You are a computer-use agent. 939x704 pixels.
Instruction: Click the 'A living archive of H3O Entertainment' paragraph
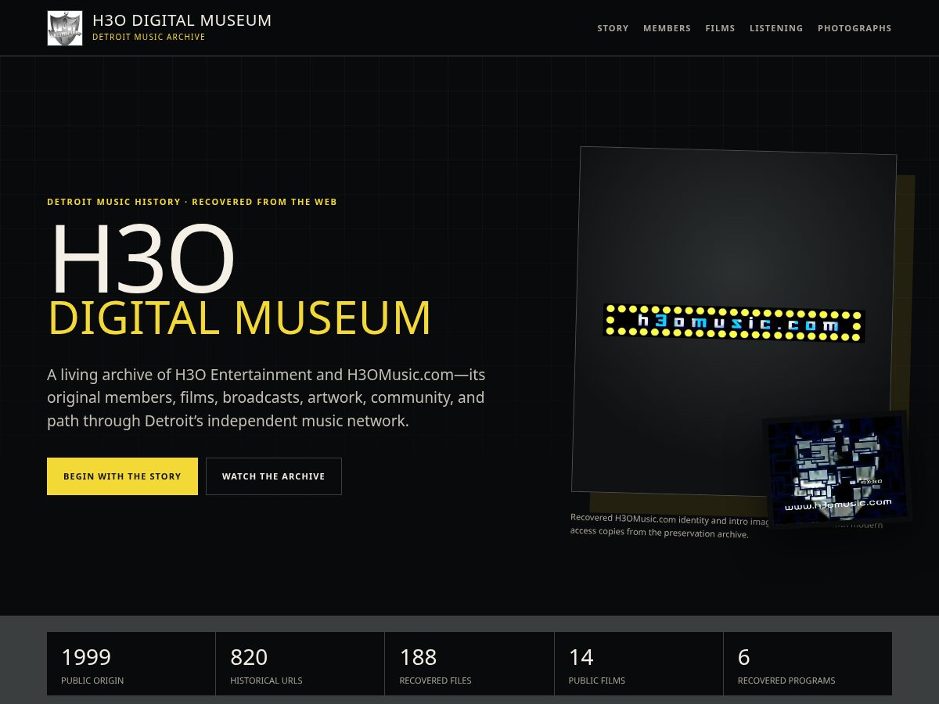(x=266, y=397)
